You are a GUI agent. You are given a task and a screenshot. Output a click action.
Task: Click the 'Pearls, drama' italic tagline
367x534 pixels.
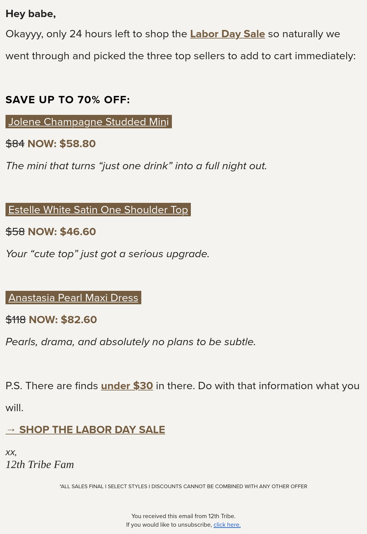(131, 342)
